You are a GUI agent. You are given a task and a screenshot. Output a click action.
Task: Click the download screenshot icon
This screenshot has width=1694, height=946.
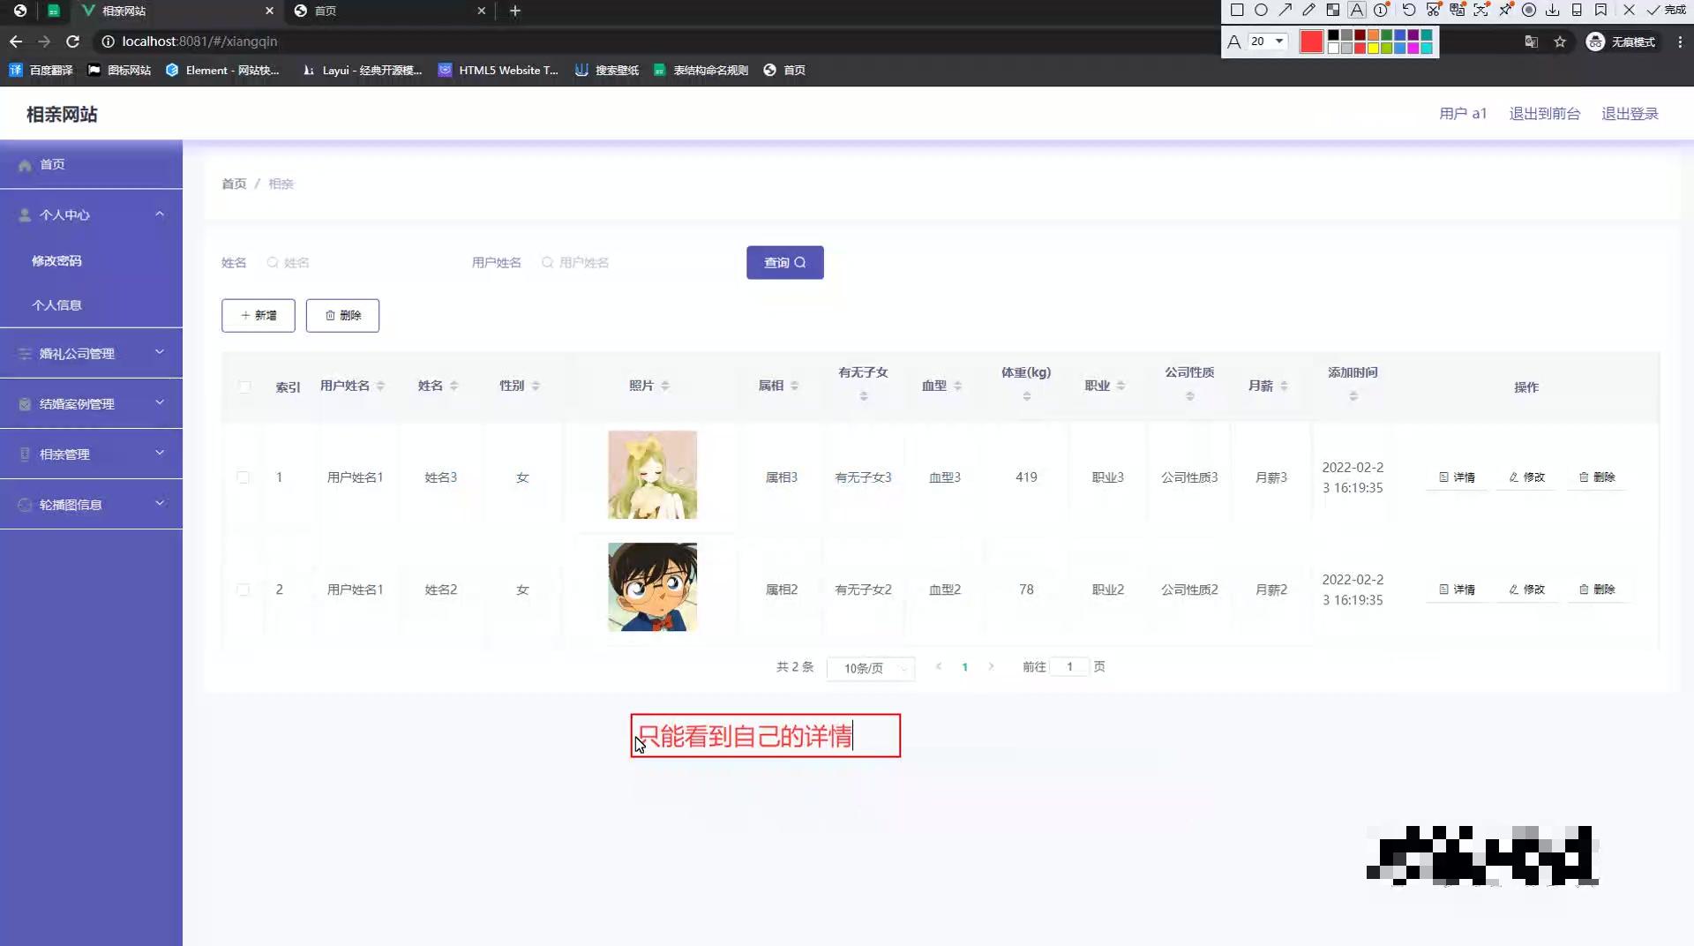(1553, 11)
